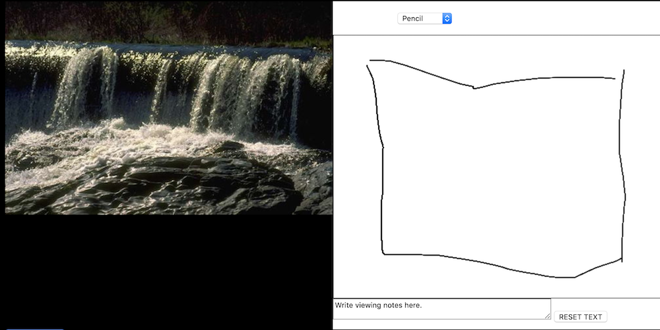The width and height of the screenshot is (660, 330).
Task: Click the bottom edge line of drawn shape
Action: click(501, 265)
